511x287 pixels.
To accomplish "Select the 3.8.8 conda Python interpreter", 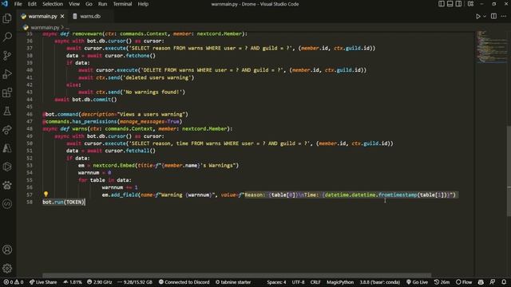I will [x=380, y=282].
